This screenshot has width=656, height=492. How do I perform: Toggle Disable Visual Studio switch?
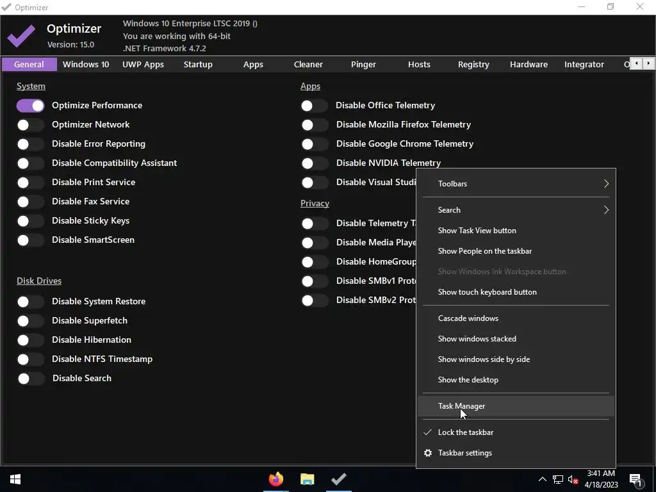315,183
